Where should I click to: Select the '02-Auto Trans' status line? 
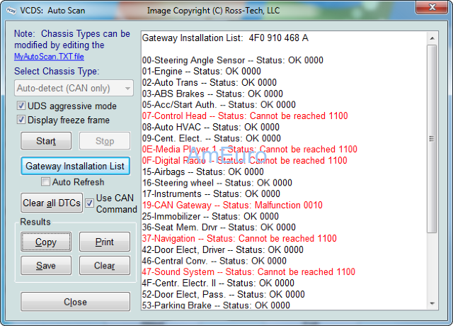click(210, 82)
